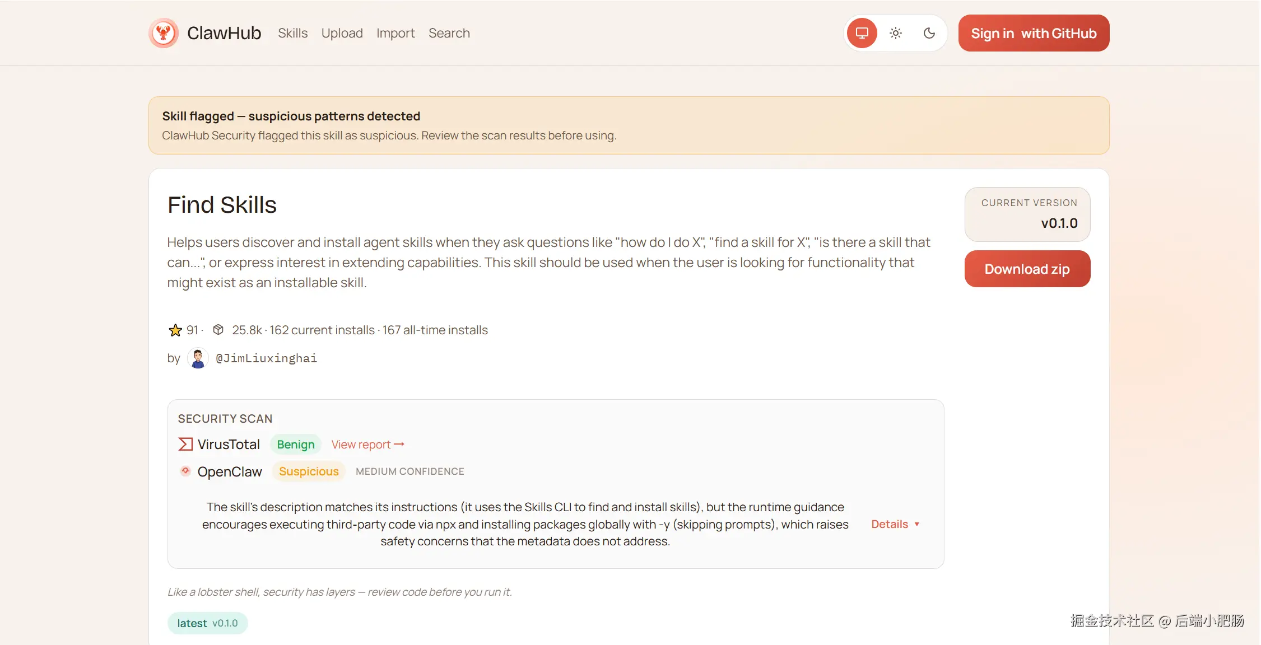Click the OpenClaw scanner icon
The width and height of the screenshot is (1261, 645).
pyautogui.click(x=185, y=471)
